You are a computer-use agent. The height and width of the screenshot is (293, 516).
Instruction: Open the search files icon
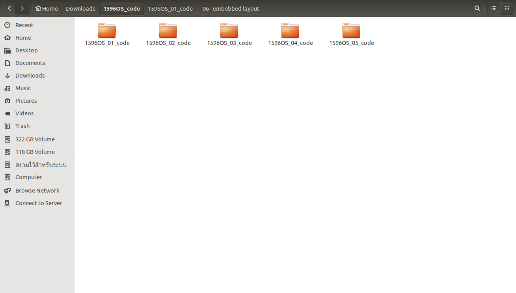pos(477,8)
